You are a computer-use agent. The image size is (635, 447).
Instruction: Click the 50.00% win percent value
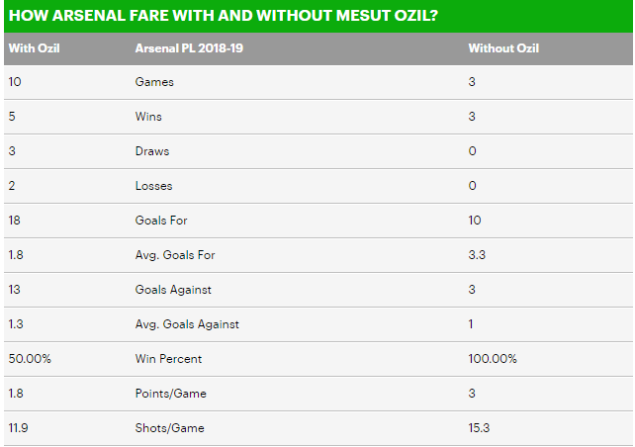point(30,359)
